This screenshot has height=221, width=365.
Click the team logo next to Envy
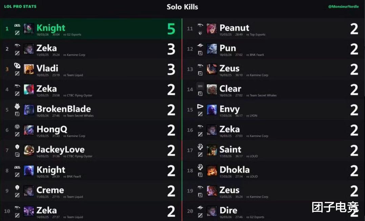click(200, 106)
